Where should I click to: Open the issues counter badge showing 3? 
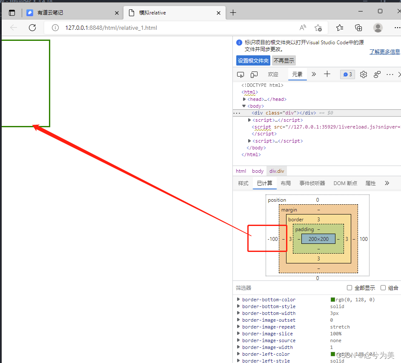point(347,74)
